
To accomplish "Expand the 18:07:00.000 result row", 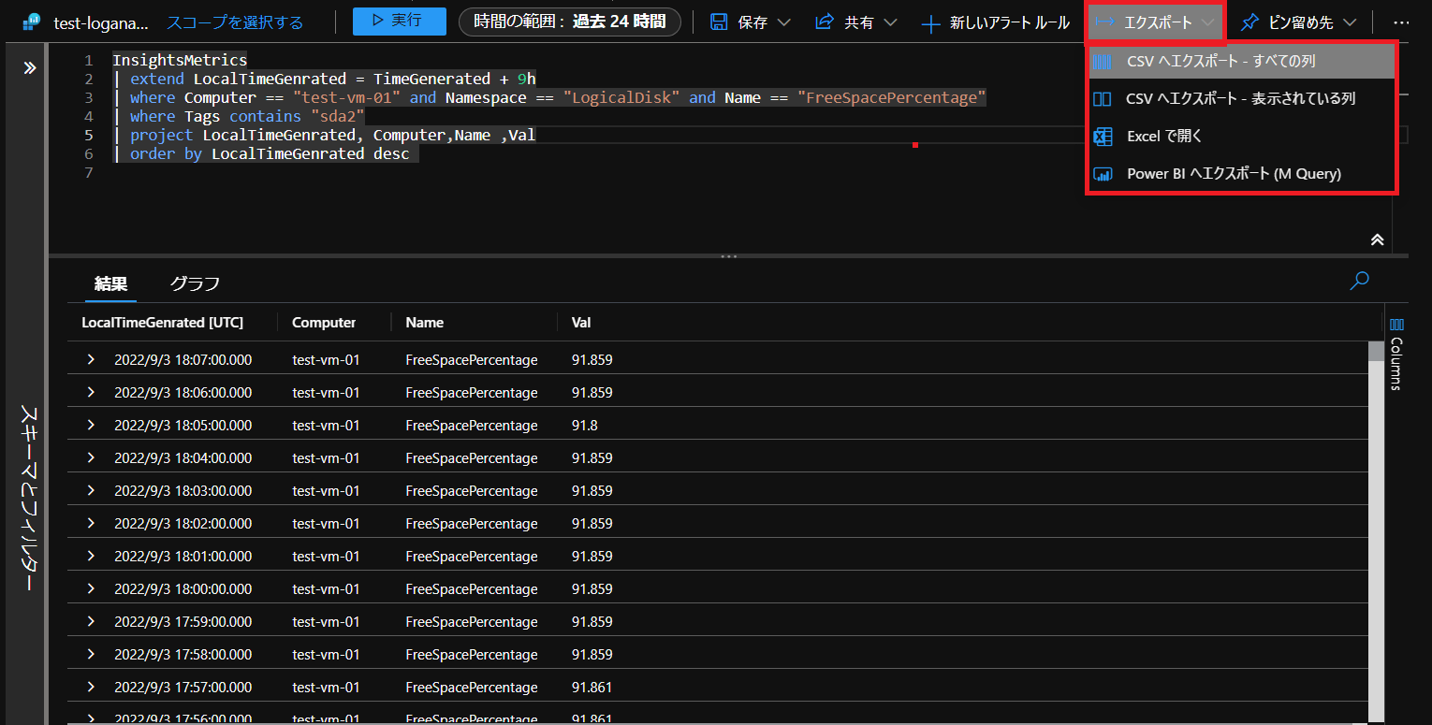I will point(91,359).
